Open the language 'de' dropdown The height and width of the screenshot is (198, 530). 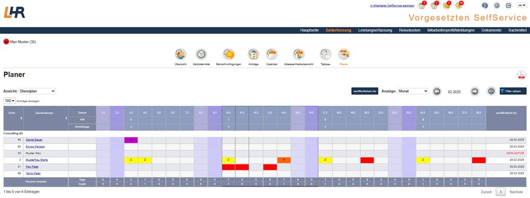[522, 5]
